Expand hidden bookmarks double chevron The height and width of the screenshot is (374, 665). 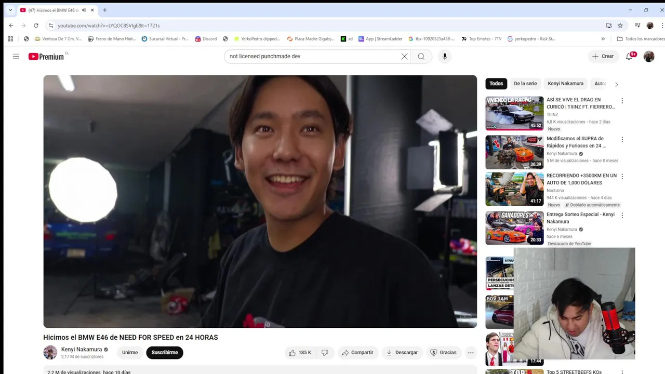pos(603,38)
